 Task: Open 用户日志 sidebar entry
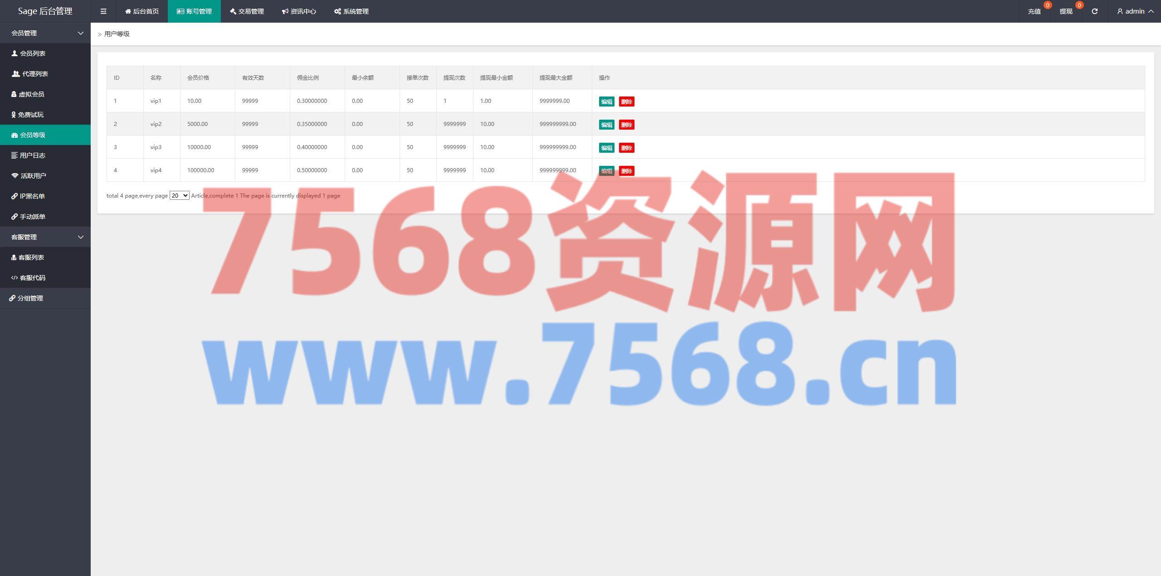[x=32, y=155]
